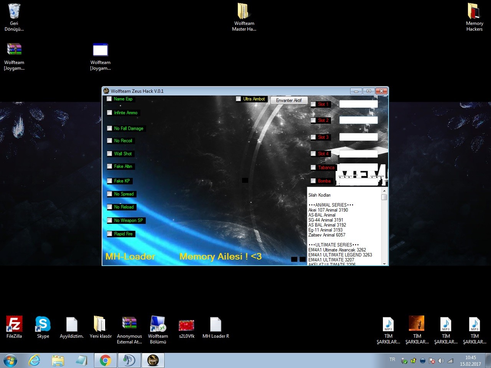
Task: Select the Wolfteam Bölümü shortcut icon
Action: click(x=158, y=330)
